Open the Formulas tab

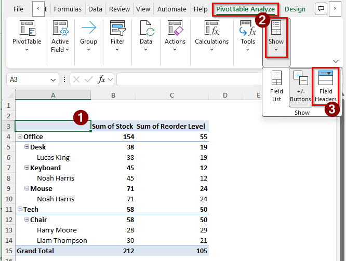68,9
